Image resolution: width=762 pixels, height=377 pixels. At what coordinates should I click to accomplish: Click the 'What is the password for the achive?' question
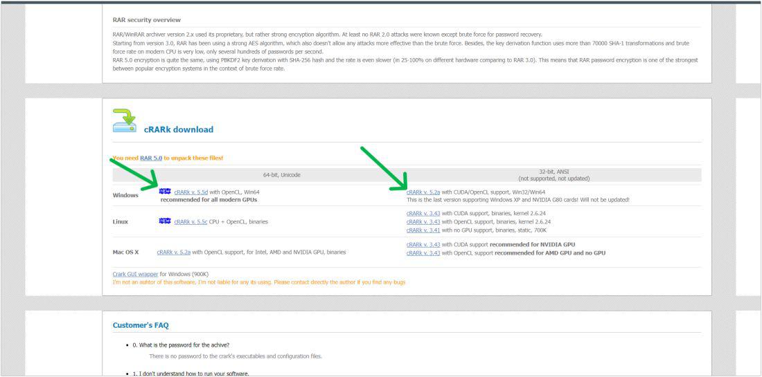coord(181,345)
